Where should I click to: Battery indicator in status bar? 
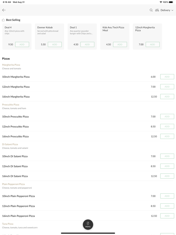(x=171, y=2)
